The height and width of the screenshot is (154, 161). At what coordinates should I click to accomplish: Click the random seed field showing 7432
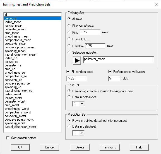pos(77,78)
